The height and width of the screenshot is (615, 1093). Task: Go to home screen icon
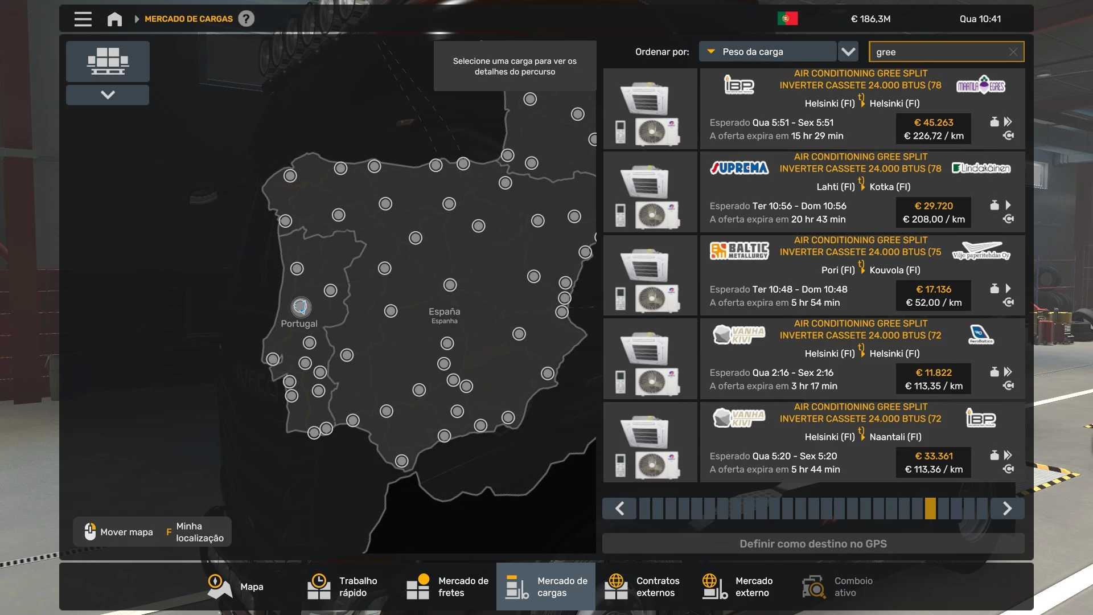[x=114, y=19]
